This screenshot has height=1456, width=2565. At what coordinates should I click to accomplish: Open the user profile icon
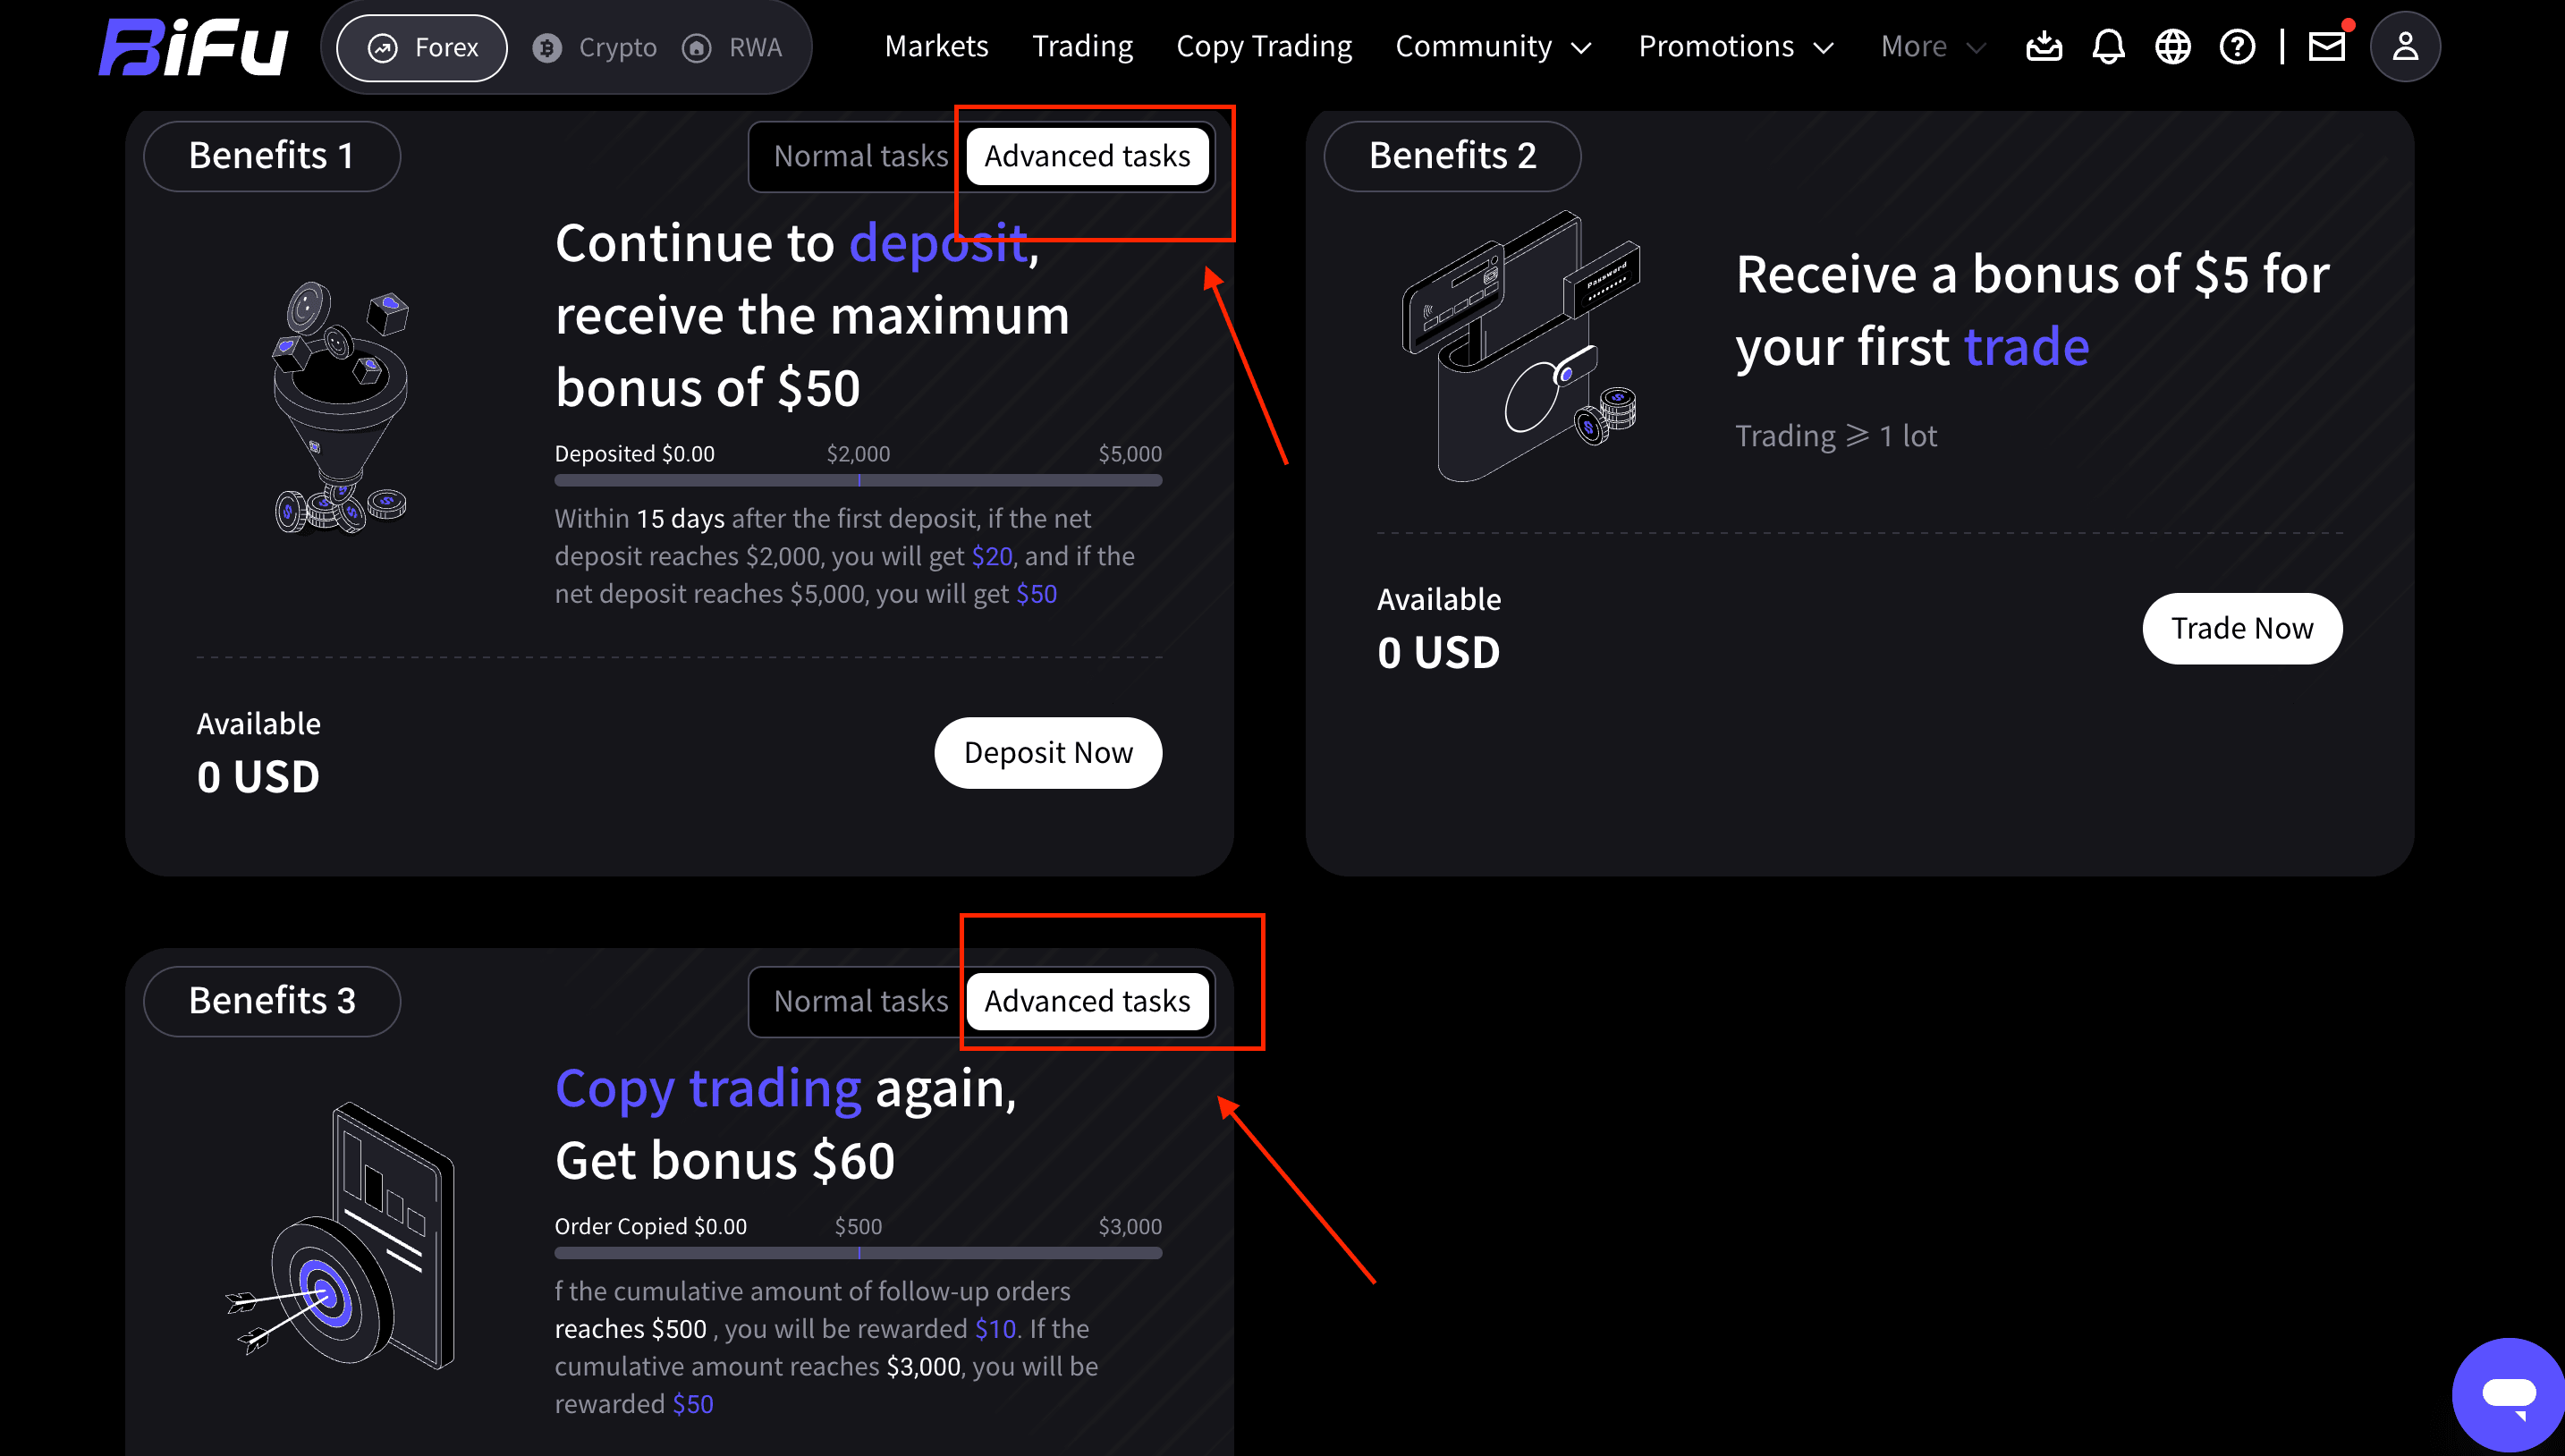click(2404, 47)
